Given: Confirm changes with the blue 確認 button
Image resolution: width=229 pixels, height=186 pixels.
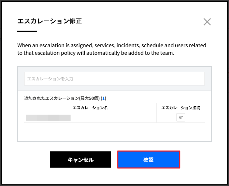Looking at the screenshot, I should coord(148,159).
